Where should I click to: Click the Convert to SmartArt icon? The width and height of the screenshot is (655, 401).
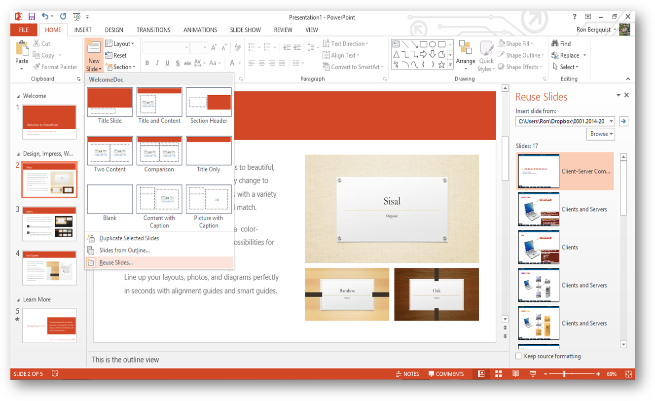click(x=326, y=67)
